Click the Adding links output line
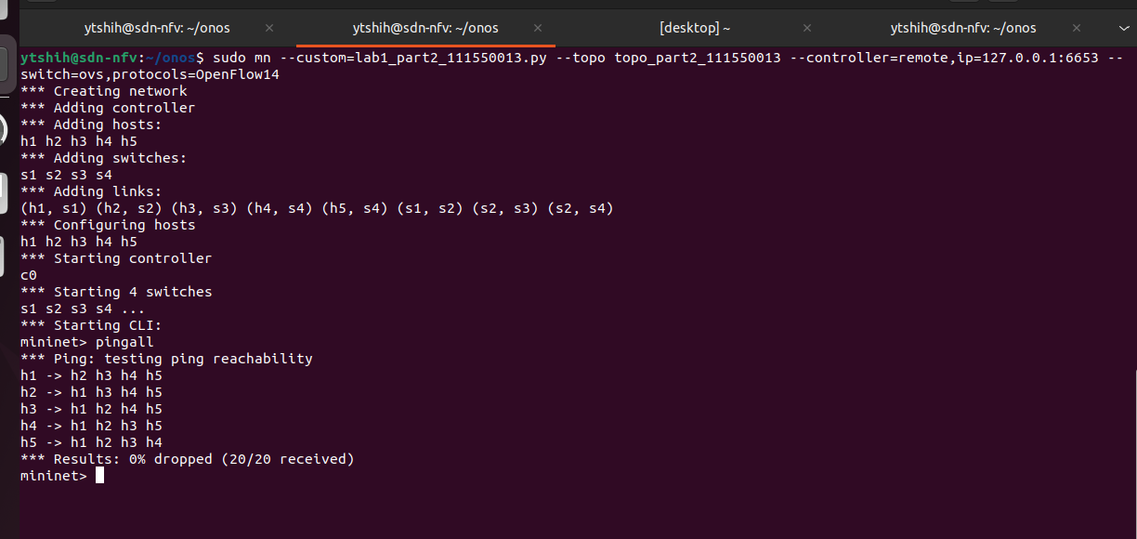This screenshot has height=539, width=1137. click(x=91, y=191)
